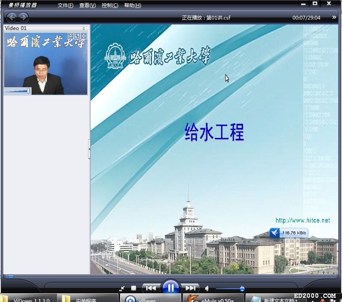342x302 pixels.
Task: Adjust the video panel volume slider
Action: click(17, 91)
